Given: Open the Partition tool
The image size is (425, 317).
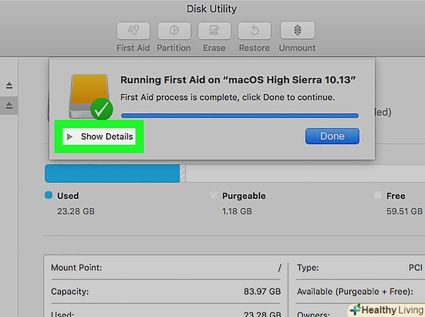Looking at the screenshot, I should pos(174,31).
